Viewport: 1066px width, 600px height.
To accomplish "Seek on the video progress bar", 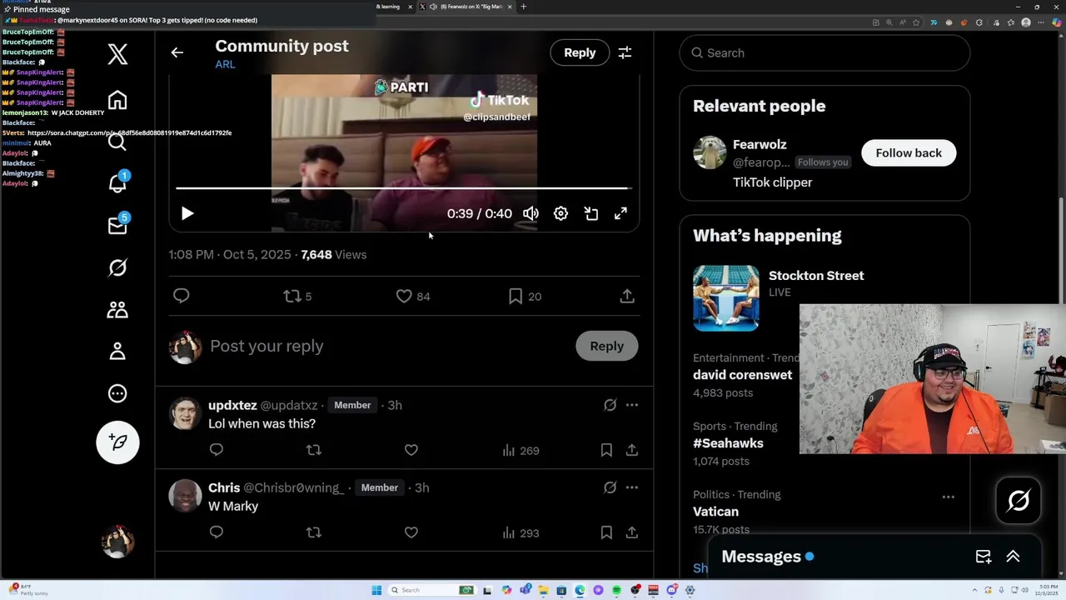I will [x=403, y=188].
